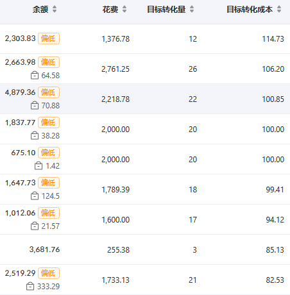Select balance value 2,519.29
This screenshot has width=290, height=295.
pos(20,273)
